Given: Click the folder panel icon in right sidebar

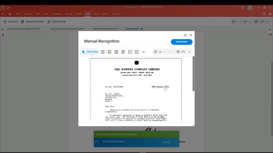Looking at the screenshot, I should click(270, 35).
